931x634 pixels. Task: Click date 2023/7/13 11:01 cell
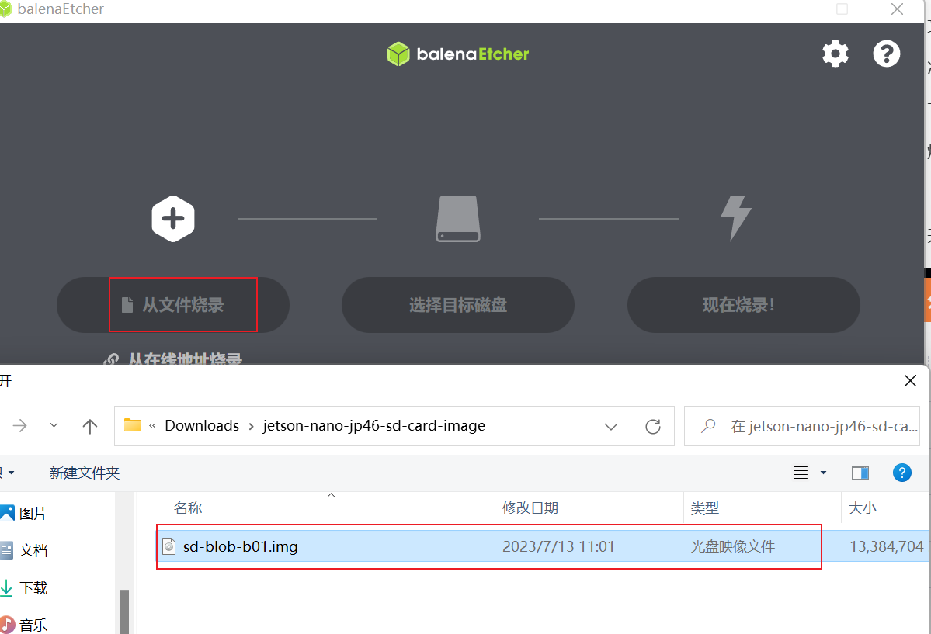[559, 546]
